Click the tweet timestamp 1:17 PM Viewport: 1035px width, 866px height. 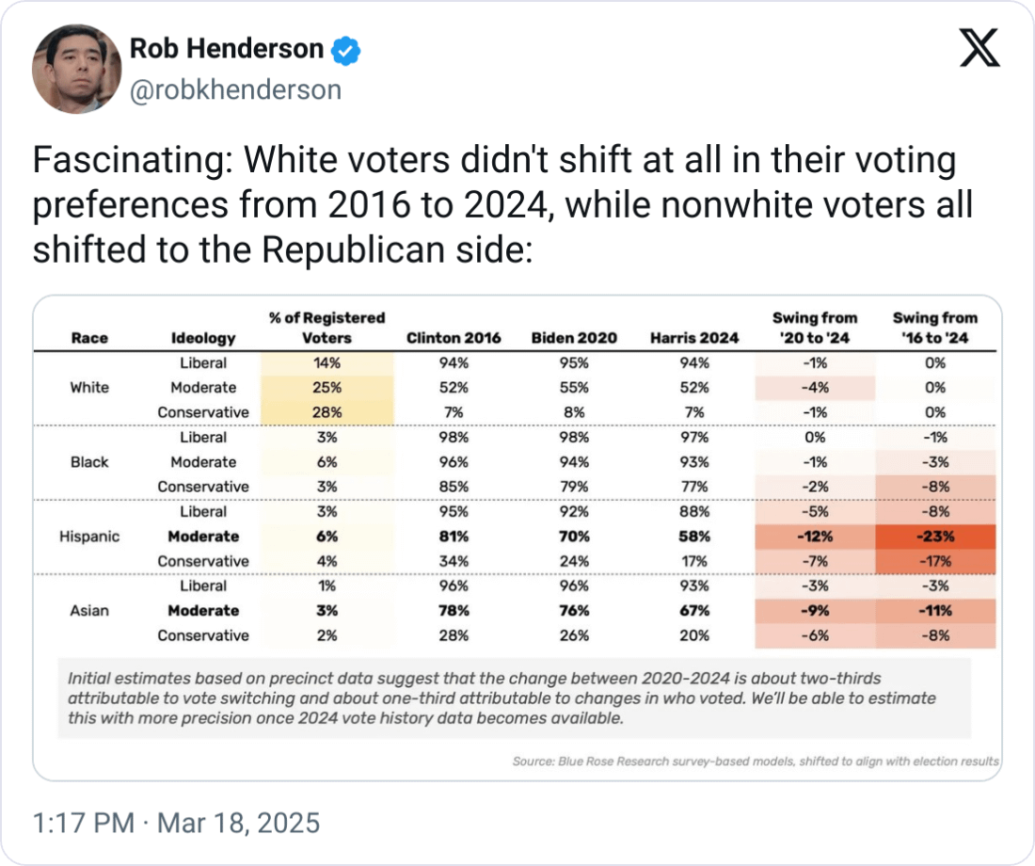83,824
